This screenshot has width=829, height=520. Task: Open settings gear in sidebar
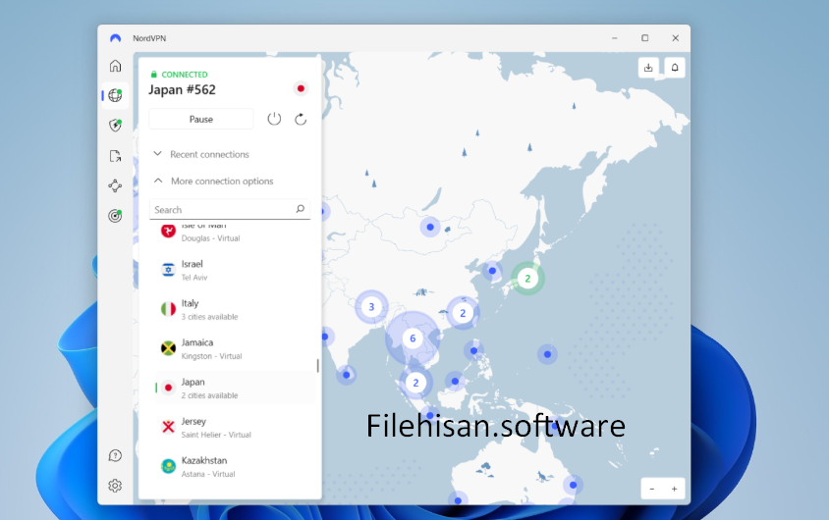click(115, 486)
